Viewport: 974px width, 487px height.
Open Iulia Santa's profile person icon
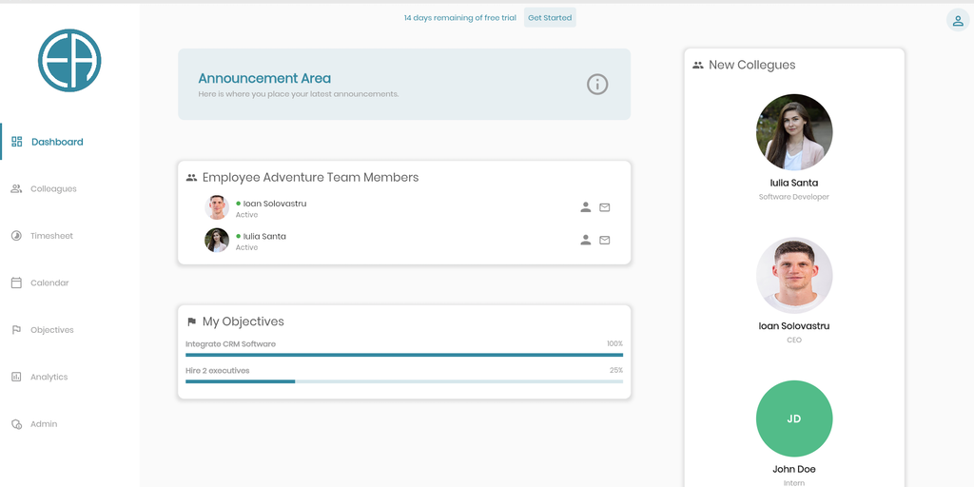tap(586, 240)
